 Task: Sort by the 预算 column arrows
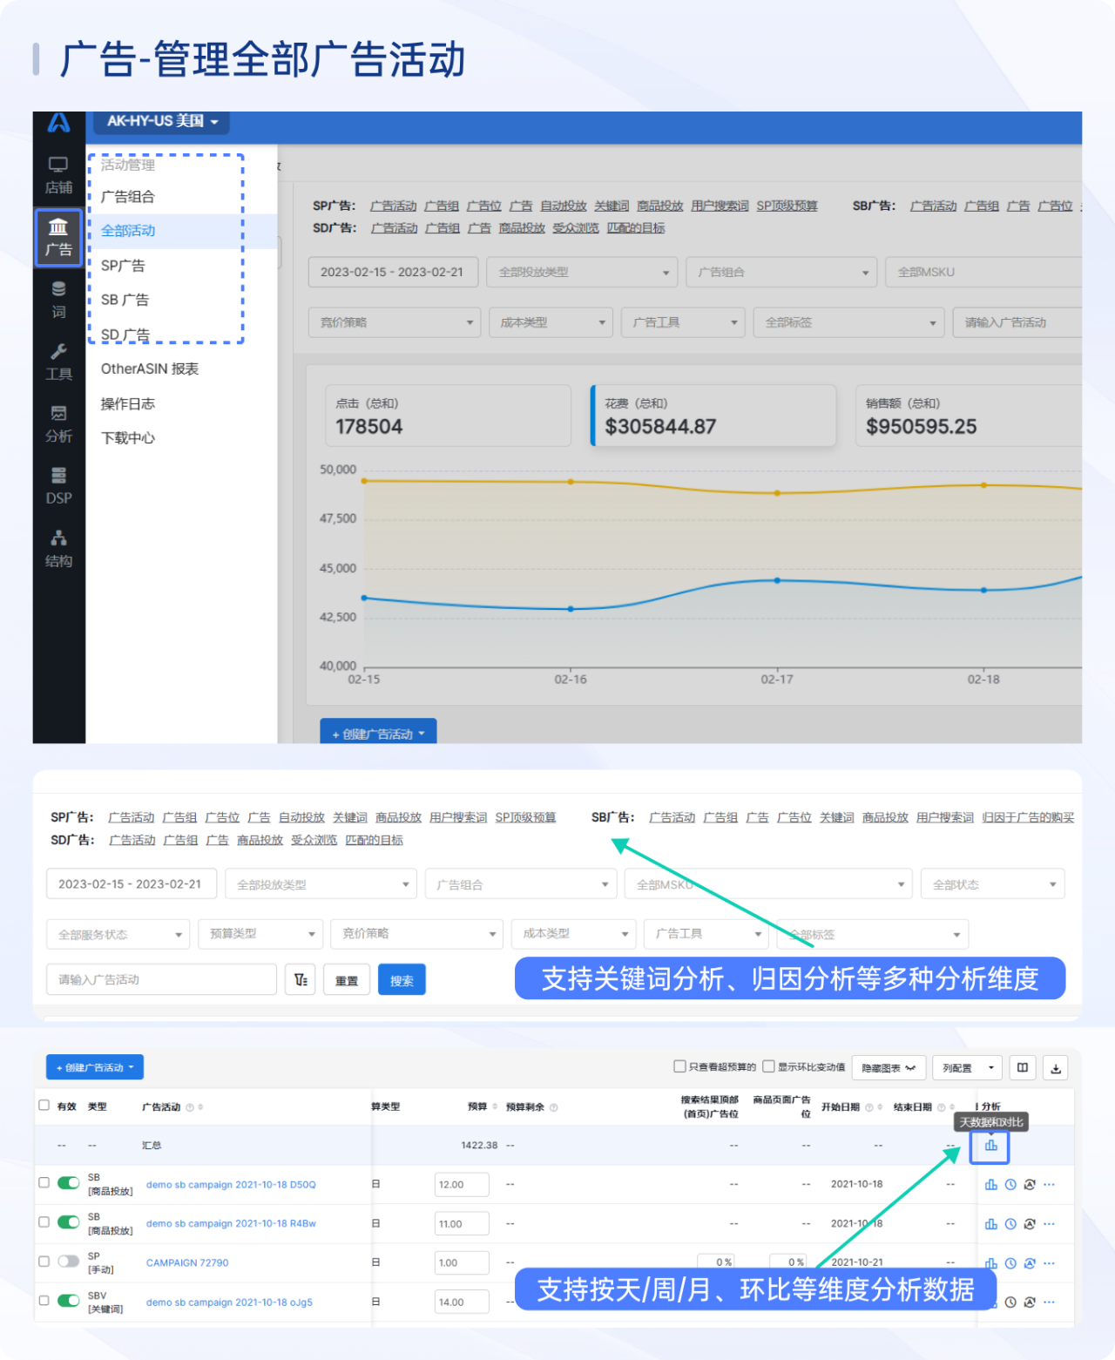pyautogui.click(x=495, y=1106)
